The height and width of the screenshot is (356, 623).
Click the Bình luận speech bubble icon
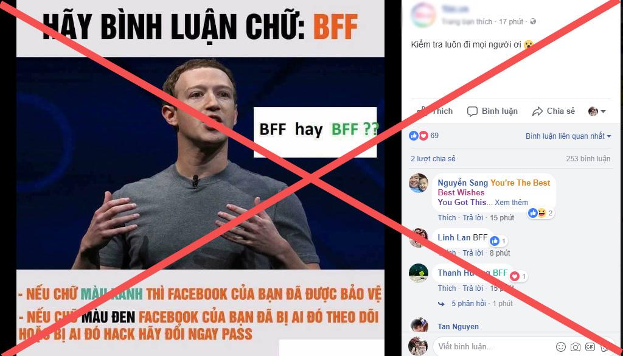(x=472, y=111)
